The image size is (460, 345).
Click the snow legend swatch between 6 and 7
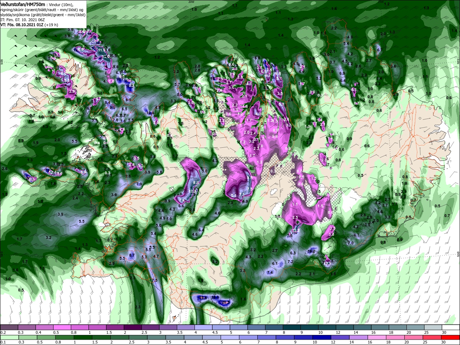256,327
